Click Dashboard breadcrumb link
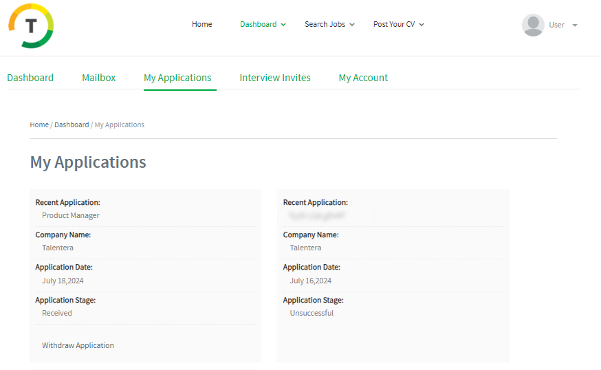 72,124
